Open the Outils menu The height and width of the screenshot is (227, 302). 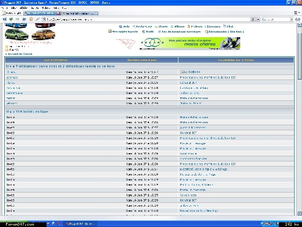(56, 8)
